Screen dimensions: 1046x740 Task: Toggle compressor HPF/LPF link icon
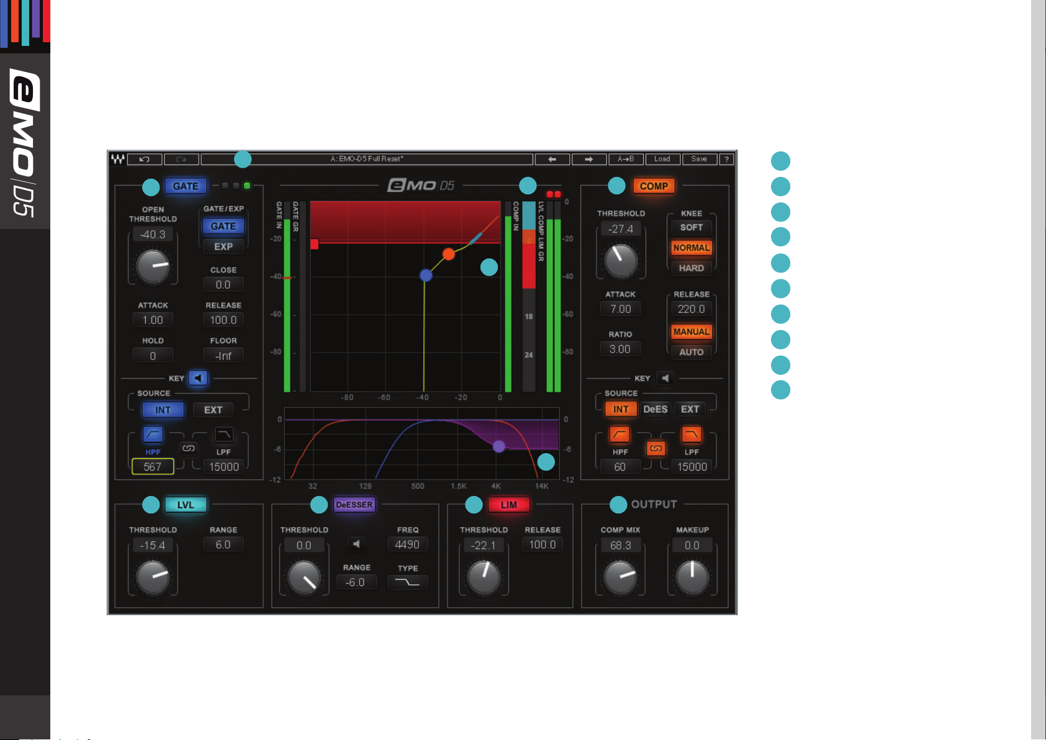coord(656,448)
